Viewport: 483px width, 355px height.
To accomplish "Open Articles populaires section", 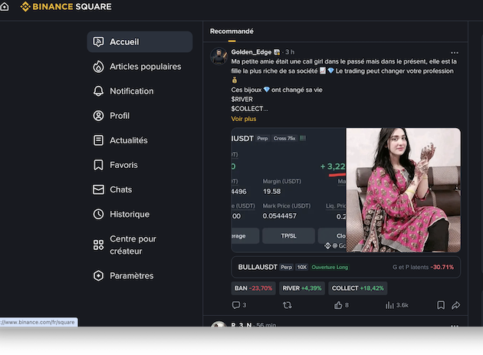I will coord(145,67).
